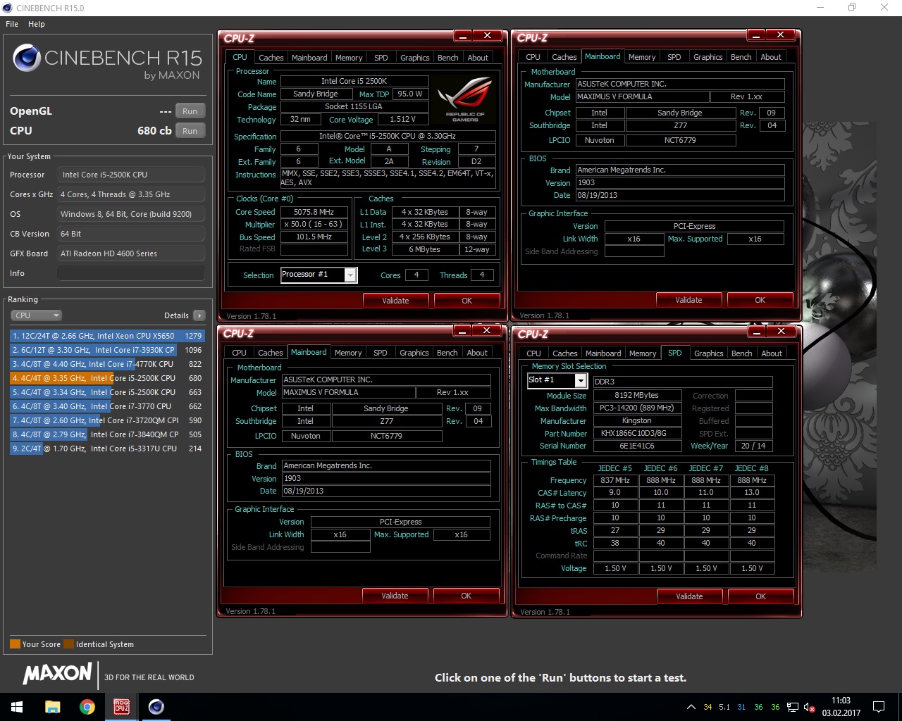
Task: Open Mainboard tab in bottom-right SPD window
Action: [x=603, y=353]
